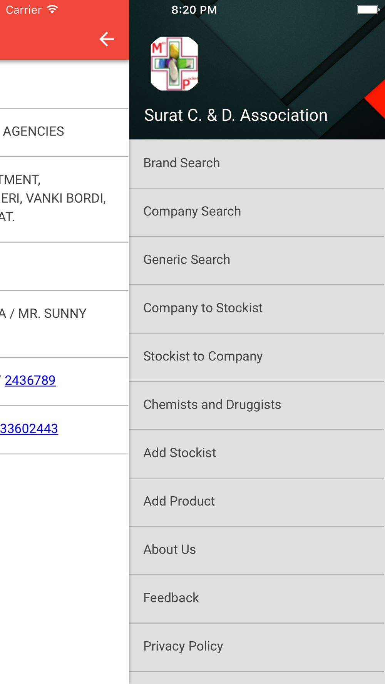Open the About Us page

(x=257, y=550)
